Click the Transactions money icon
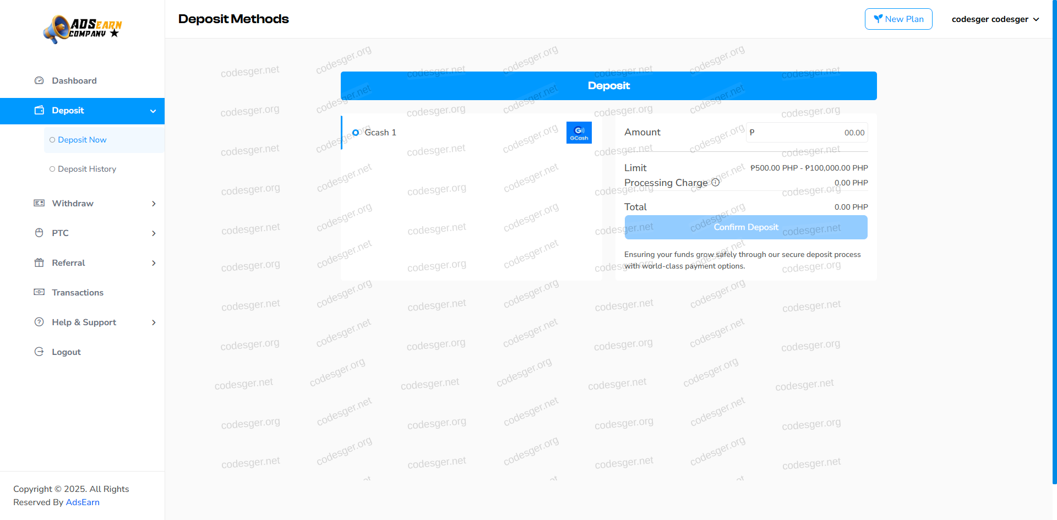This screenshot has height=520, width=1057. (39, 292)
